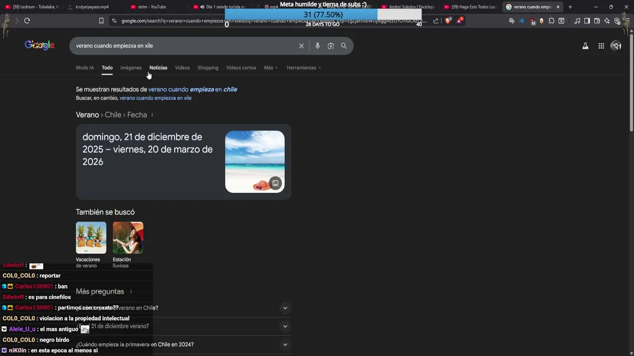This screenshot has width=634, height=356.
Task: Click the red shield extension with badge 15
Action: pos(532,21)
